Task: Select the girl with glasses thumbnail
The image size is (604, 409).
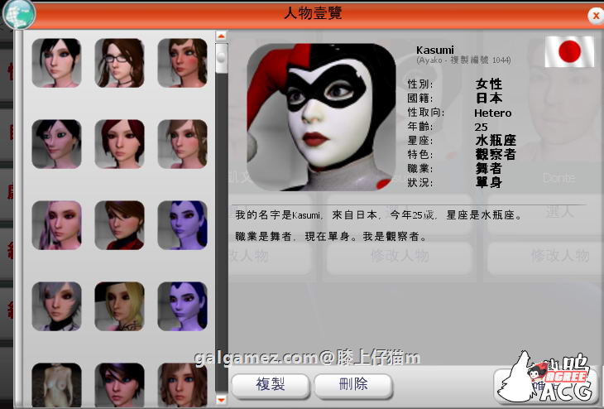Action: [119, 63]
